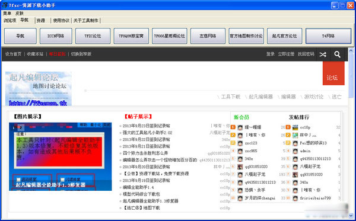The width and height of the screenshot is (356, 221).
Task: Click the 起凡官方论坛 button
Action: [x=284, y=36]
